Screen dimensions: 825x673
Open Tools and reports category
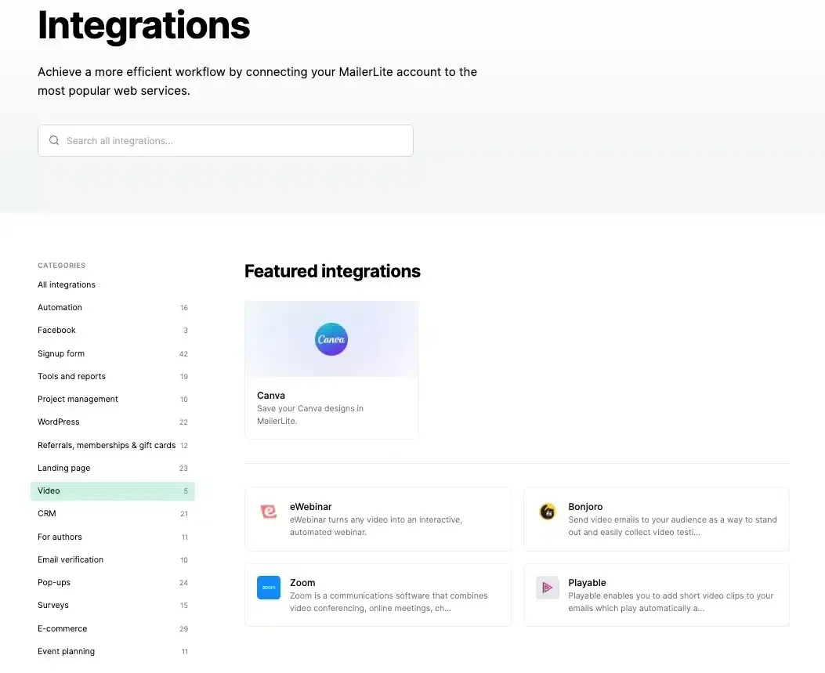[113, 376]
